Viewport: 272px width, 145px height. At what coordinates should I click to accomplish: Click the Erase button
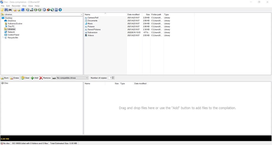[x=15, y=78]
